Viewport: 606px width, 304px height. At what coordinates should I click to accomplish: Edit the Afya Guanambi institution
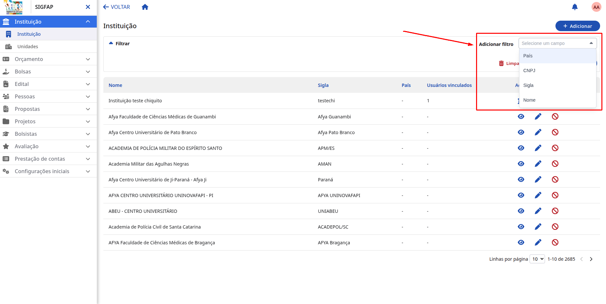(x=538, y=116)
